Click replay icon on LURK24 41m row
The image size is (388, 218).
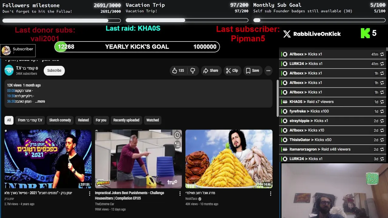click(x=382, y=64)
